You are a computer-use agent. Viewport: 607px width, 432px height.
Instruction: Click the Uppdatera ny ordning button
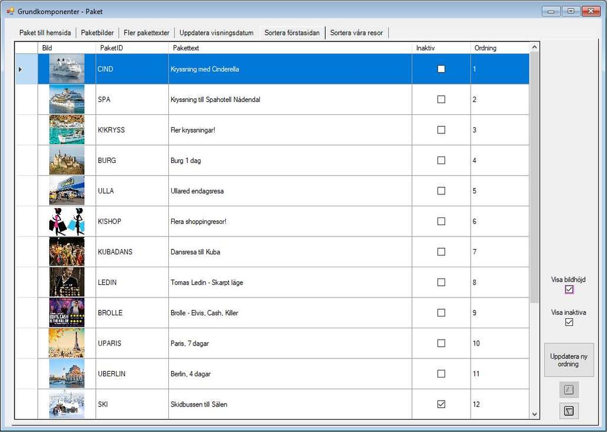pos(568,360)
